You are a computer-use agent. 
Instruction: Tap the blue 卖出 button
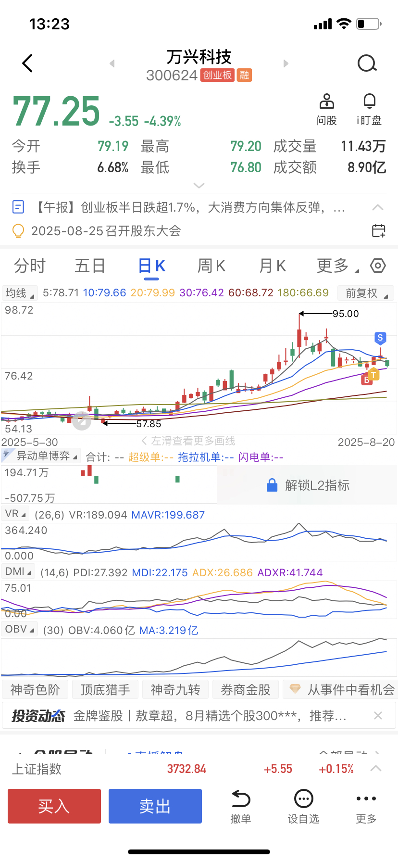coord(155,806)
